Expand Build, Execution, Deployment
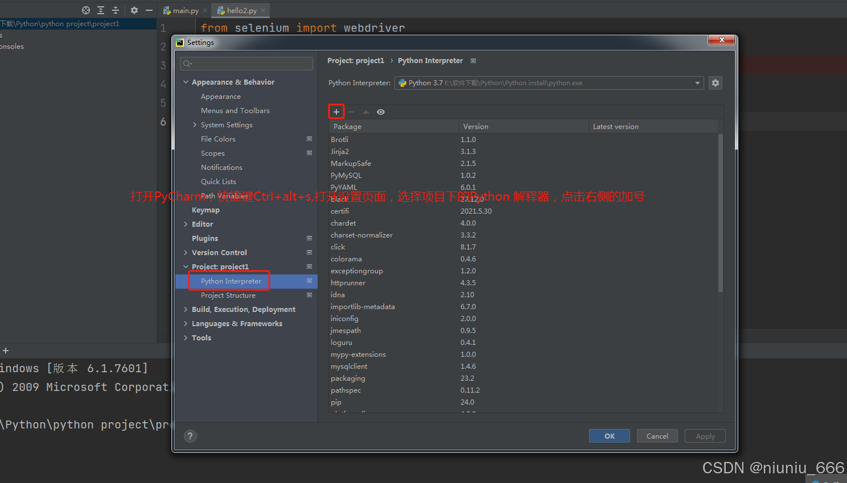This screenshot has height=483, width=847. pos(186,310)
